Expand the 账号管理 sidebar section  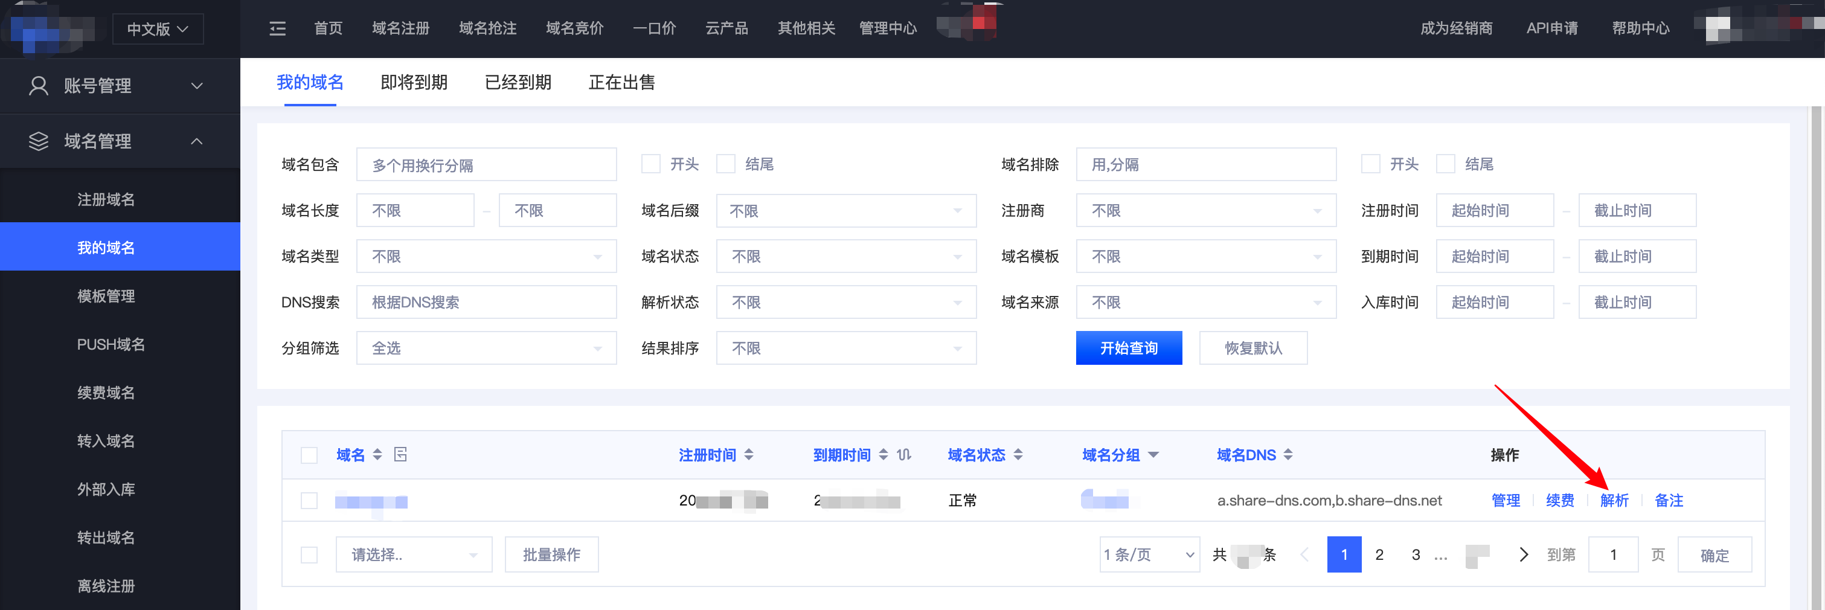pyautogui.click(x=120, y=86)
